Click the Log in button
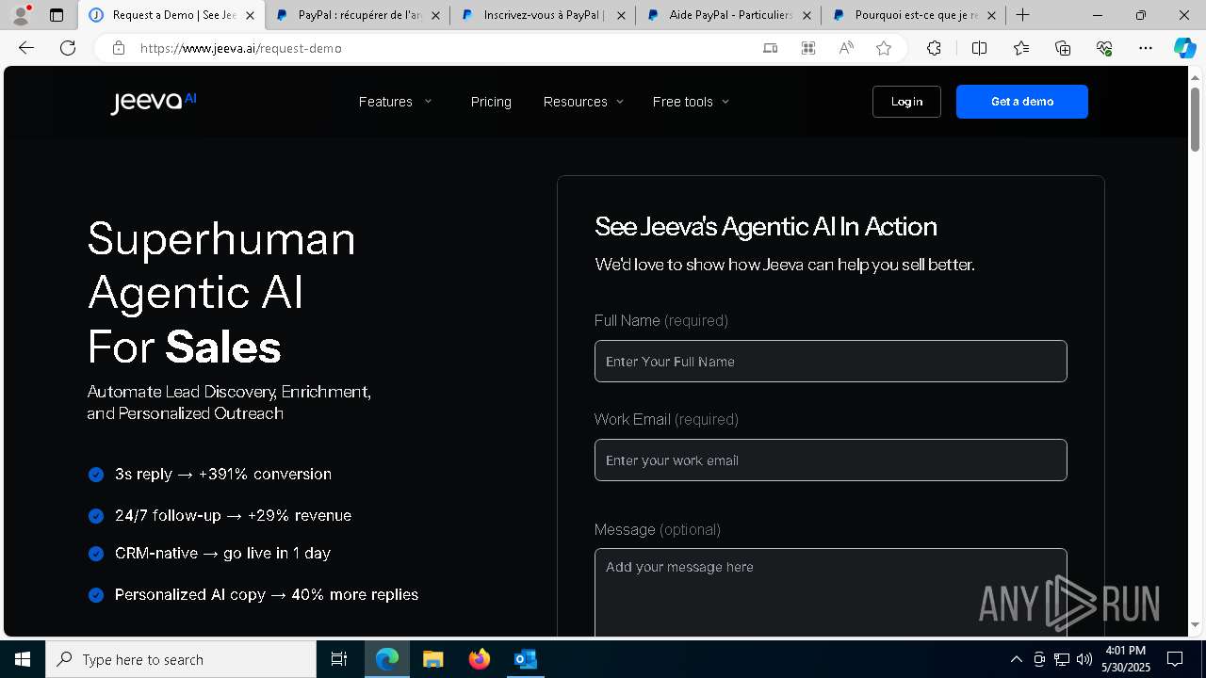Viewport: 1206px width, 678px height. click(906, 102)
